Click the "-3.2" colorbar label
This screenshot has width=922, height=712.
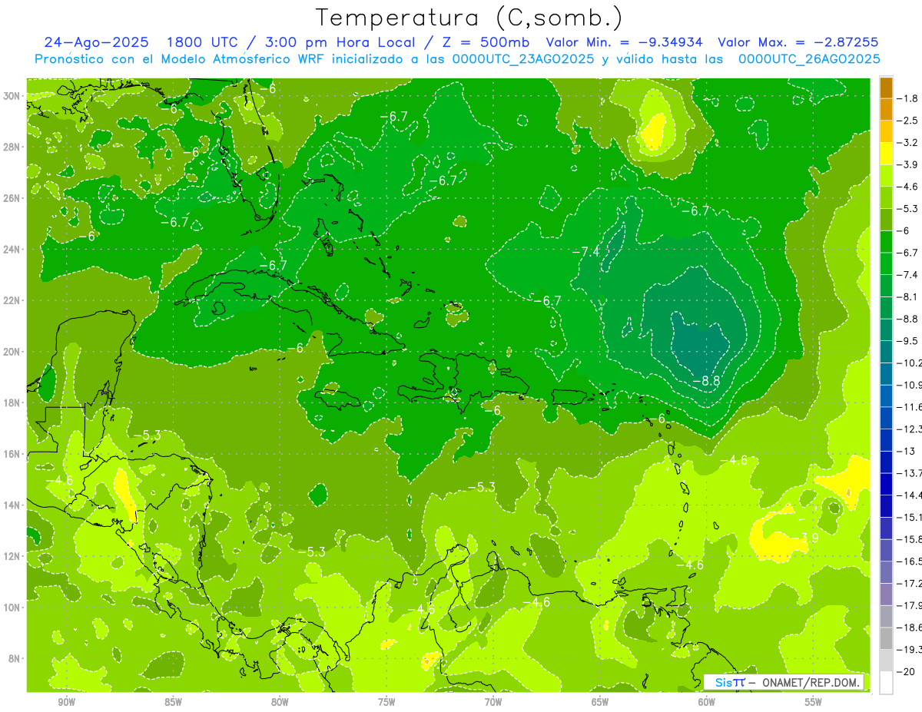(908, 143)
